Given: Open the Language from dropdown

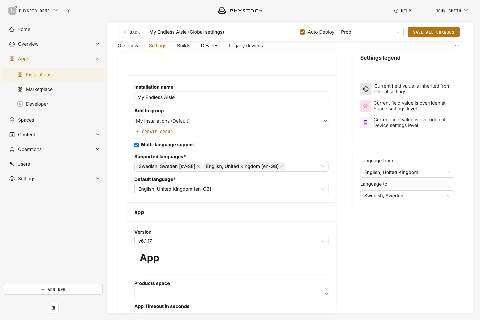Looking at the screenshot, I should point(407,172).
